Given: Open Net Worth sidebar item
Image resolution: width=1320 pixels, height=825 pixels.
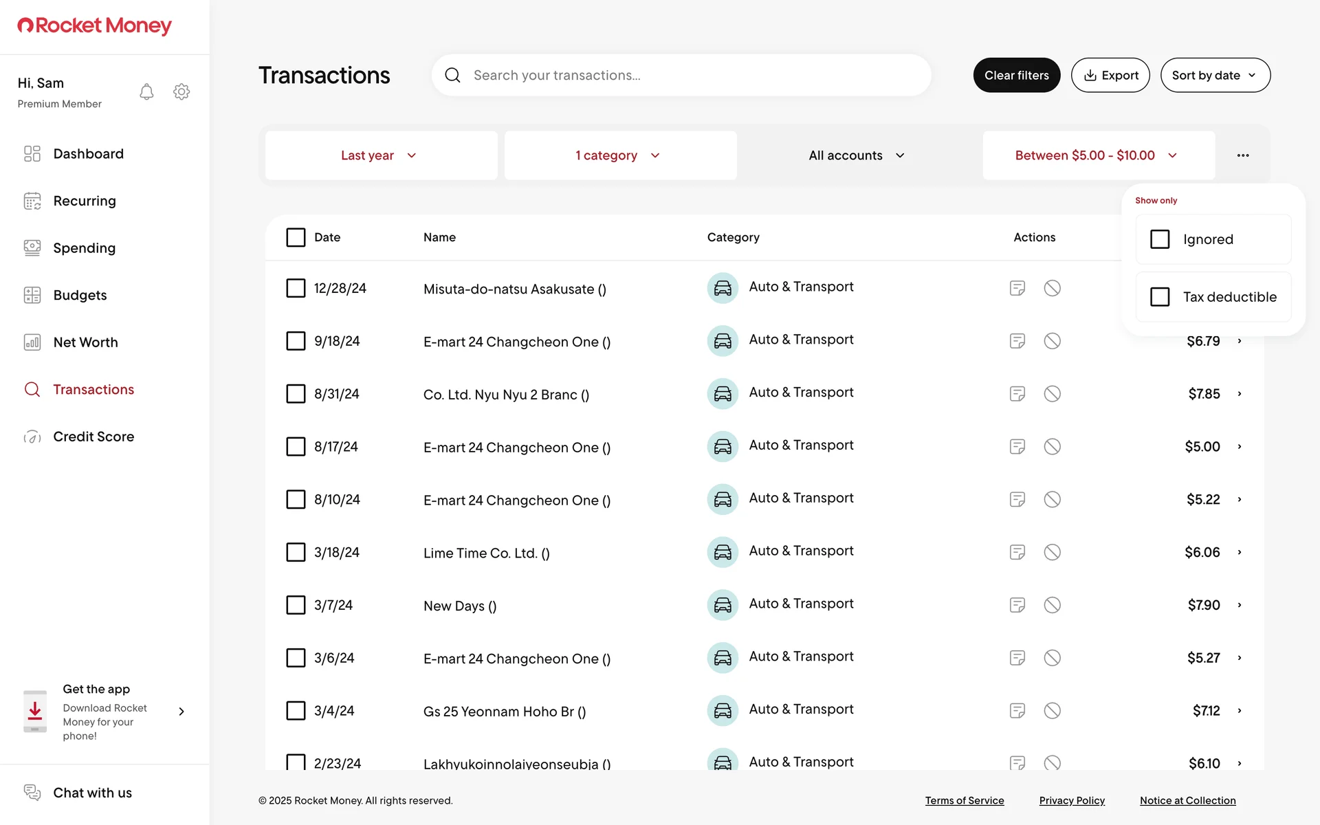Looking at the screenshot, I should [85, 342].
